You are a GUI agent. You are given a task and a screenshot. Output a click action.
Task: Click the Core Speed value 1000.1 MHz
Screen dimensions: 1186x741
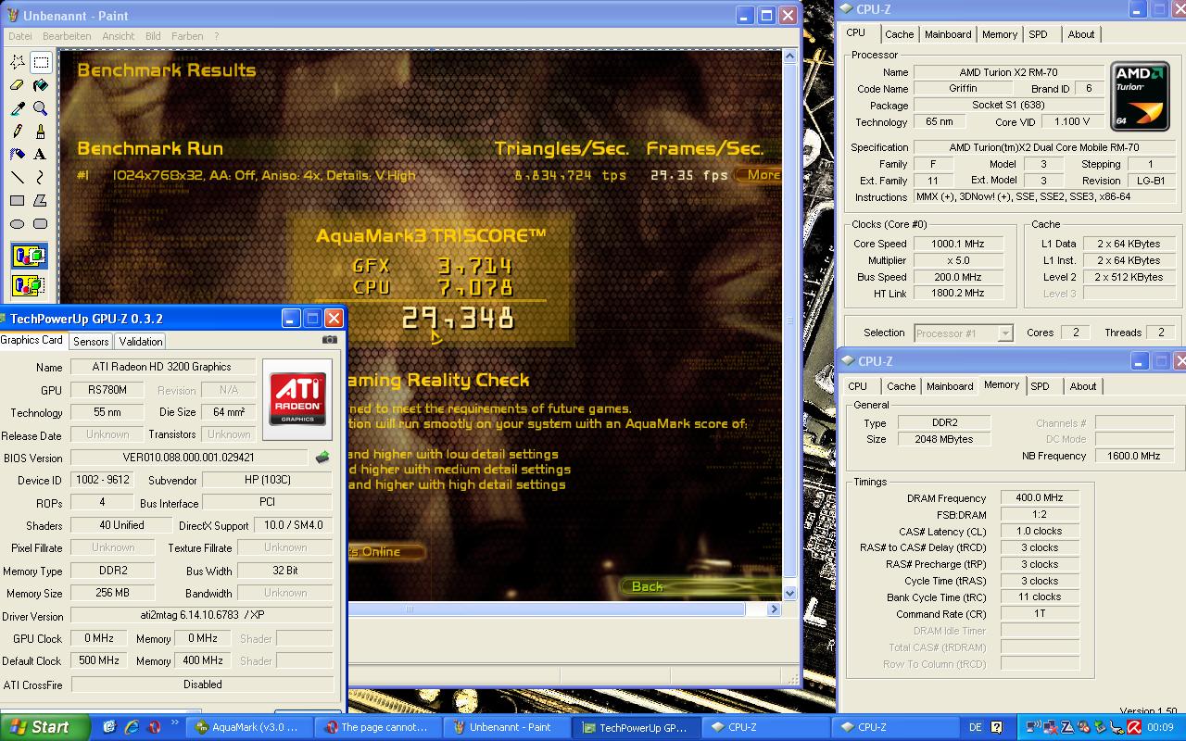958,244
